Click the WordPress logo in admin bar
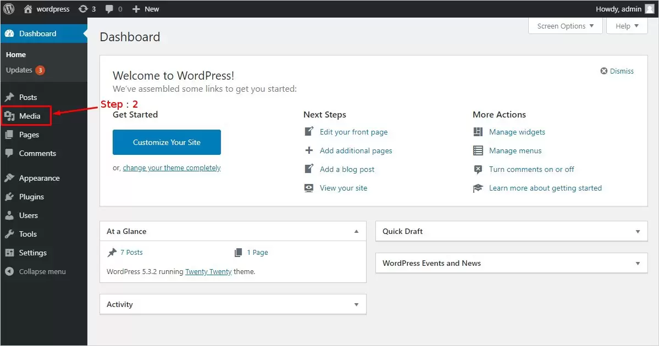 [11, 9]
